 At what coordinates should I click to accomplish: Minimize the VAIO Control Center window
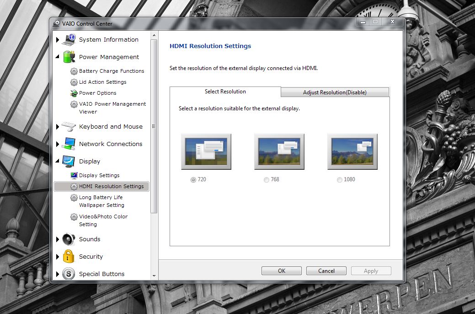click(363, 22)
